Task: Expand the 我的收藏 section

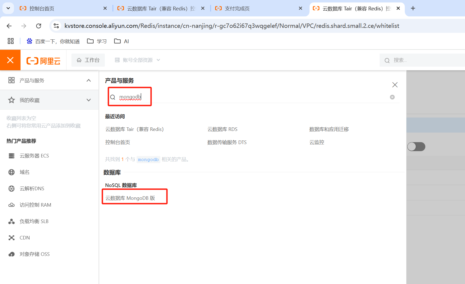Action: 89,100
